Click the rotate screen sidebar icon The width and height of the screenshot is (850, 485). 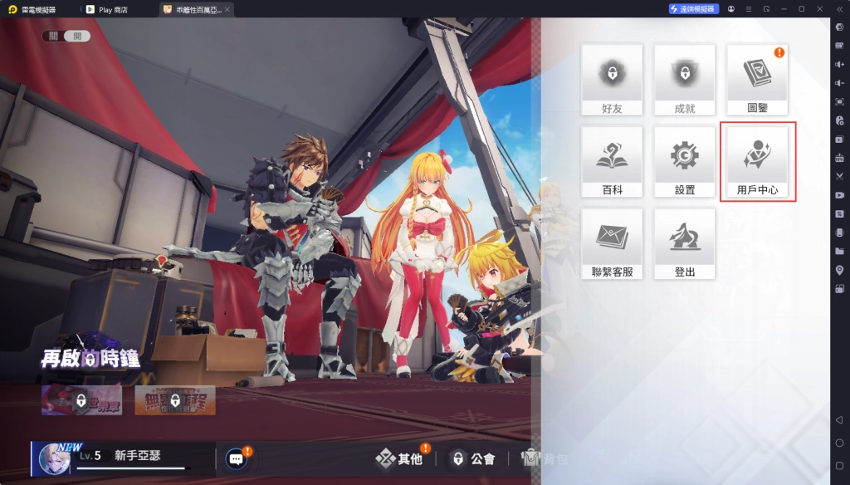(x=840, y=289)
